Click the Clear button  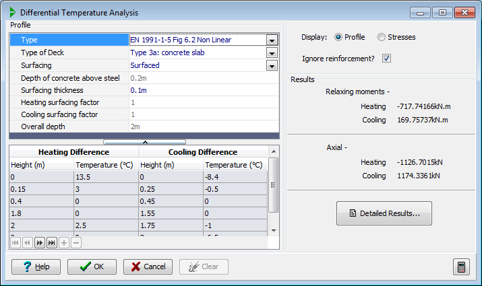pyautogui.click(x=204, y=266)
